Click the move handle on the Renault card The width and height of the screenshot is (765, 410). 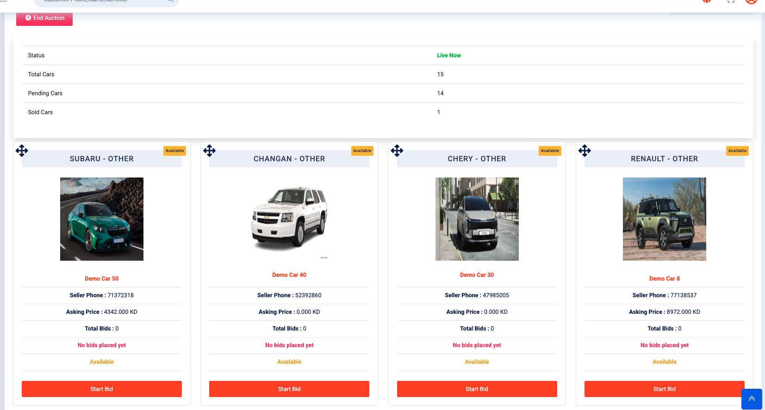tap(585, 151)
